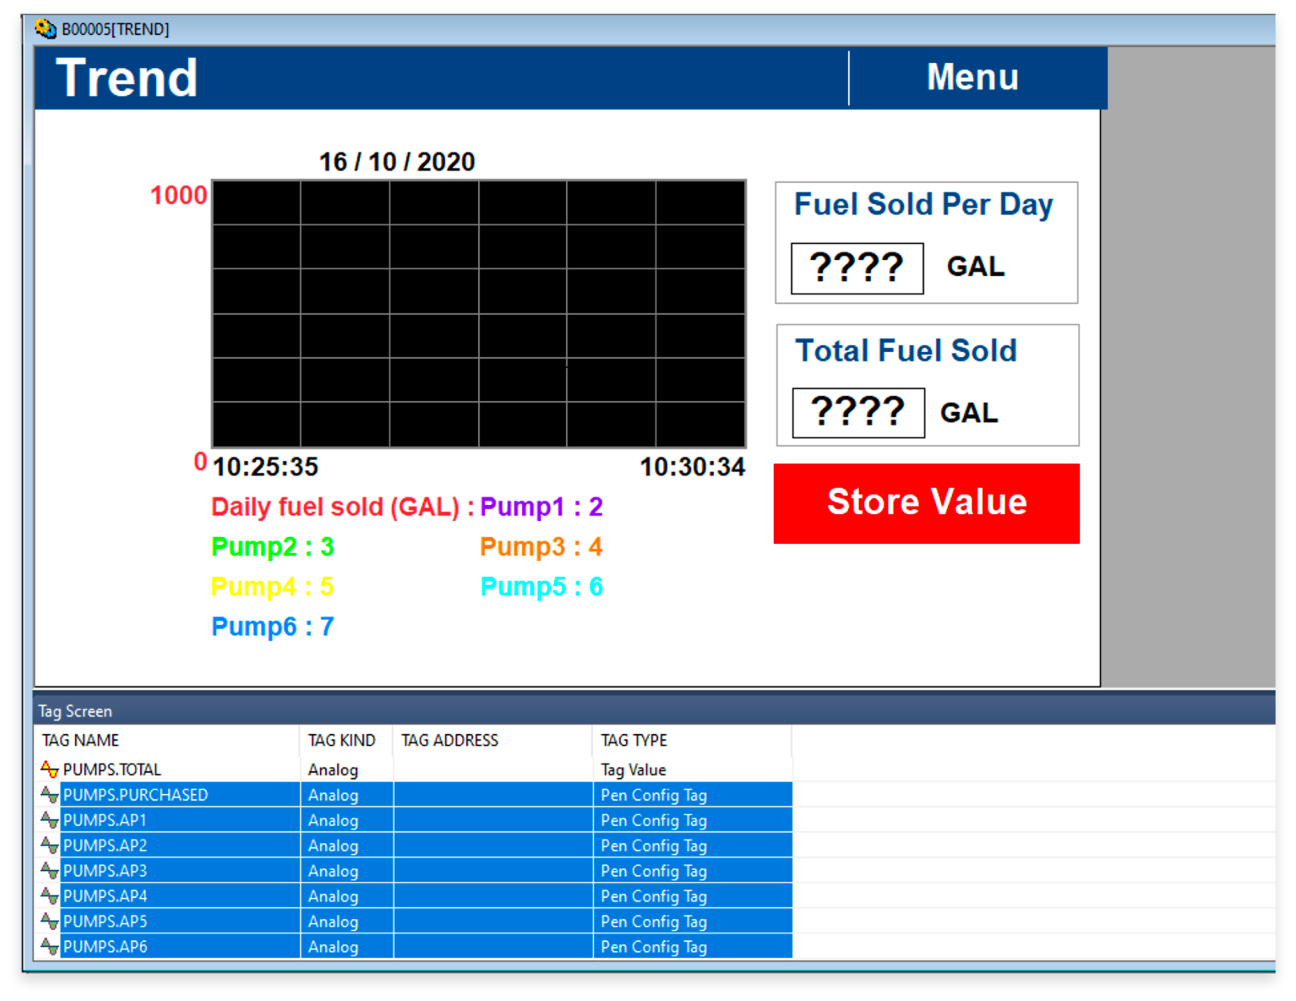Screen dimensions: 1296x1001
Task: Click the Total Fuel Sold heading
Action: (906, 351)
